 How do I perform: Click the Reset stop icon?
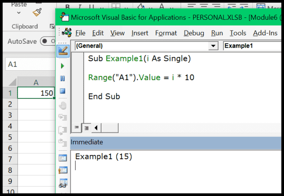62,91
